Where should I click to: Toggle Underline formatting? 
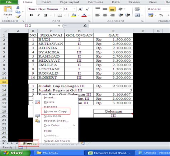(x=46, y=15)
